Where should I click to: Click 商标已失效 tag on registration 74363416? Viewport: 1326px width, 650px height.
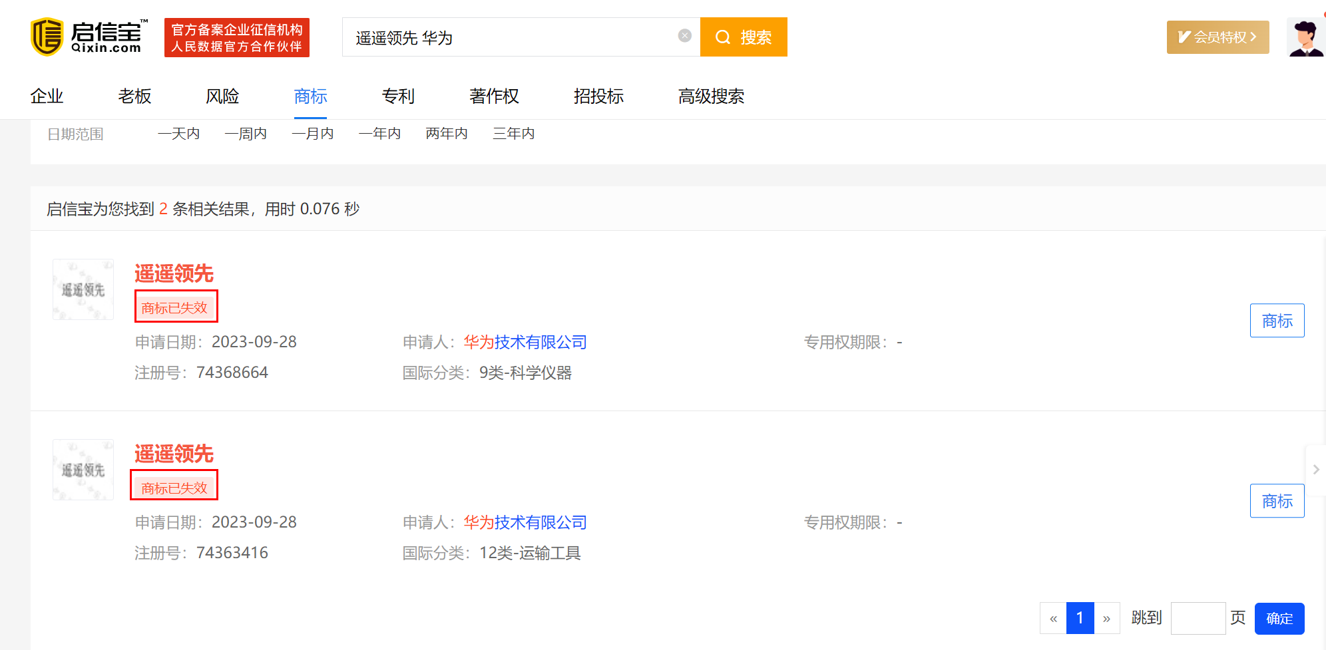click(x=174, y=488)
